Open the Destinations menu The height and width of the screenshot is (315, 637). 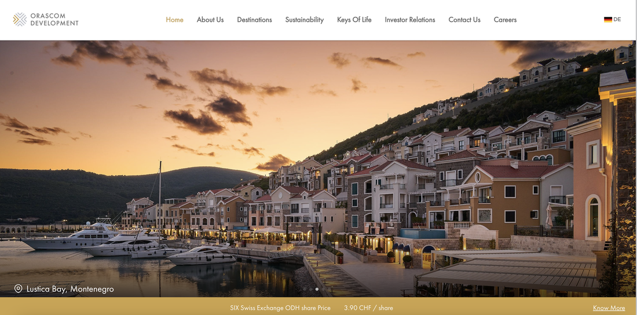click(254, 20)
